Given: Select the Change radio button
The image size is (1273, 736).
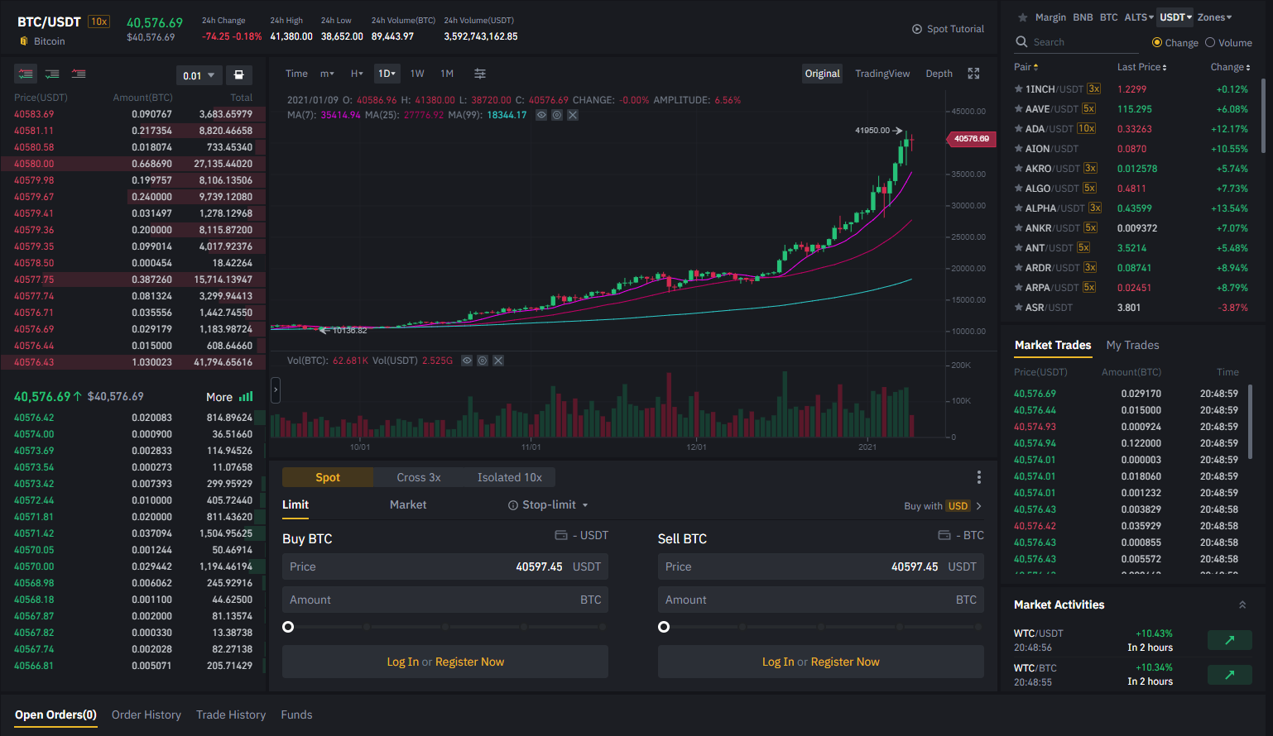Looking at the screenshot, I should 1157,42.
